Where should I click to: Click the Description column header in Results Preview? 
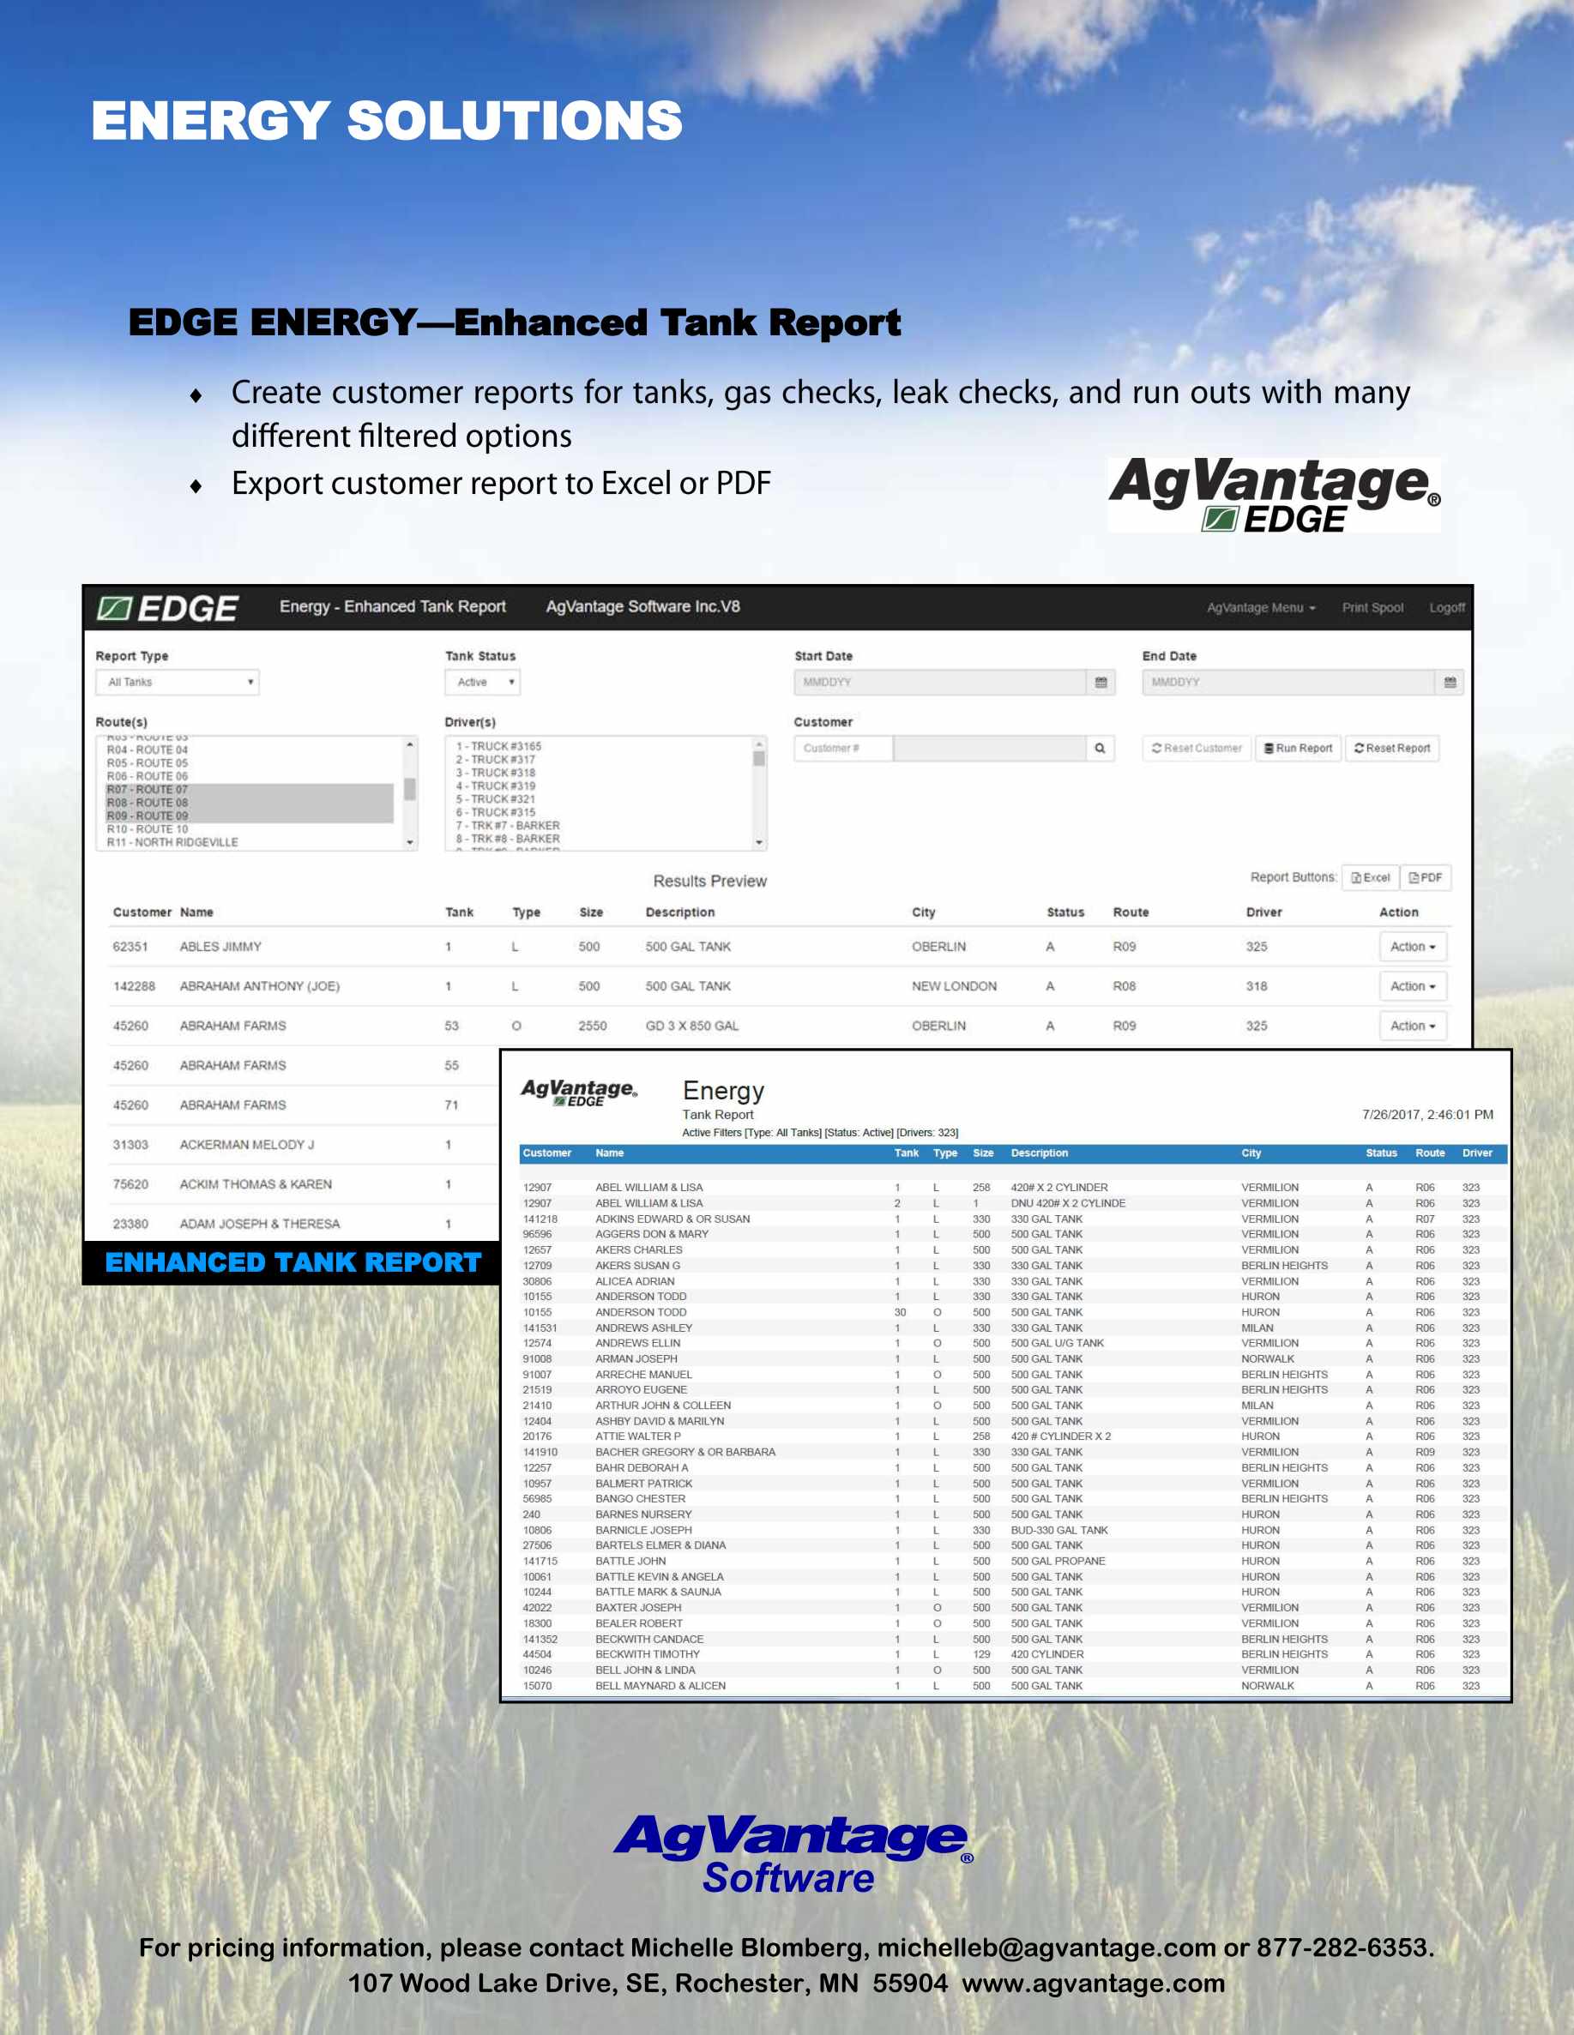click(x=680, y=912)
